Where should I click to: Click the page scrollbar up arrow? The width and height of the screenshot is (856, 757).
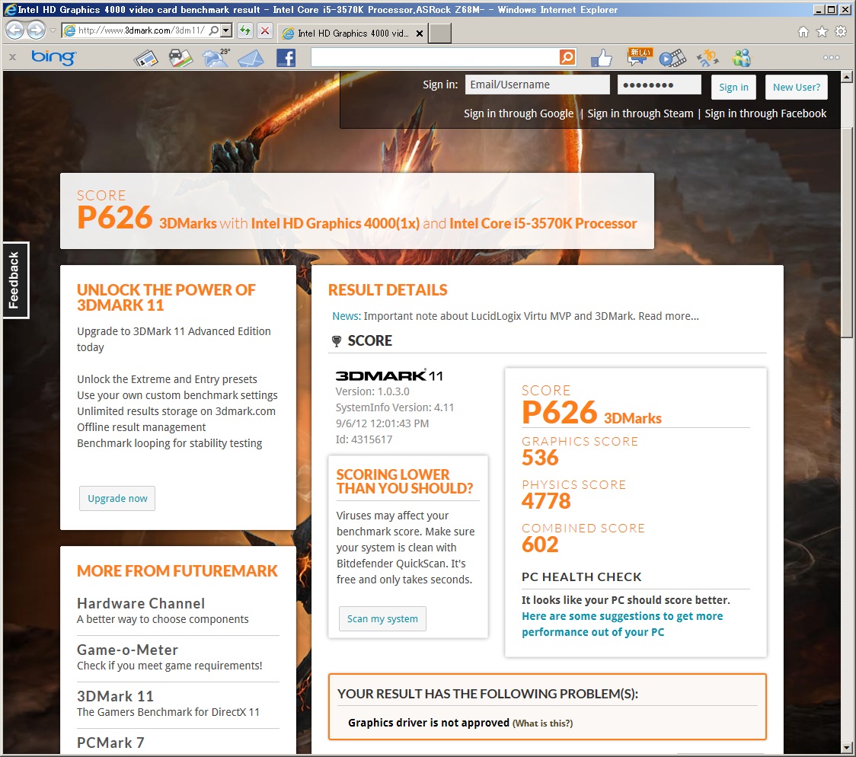click(x=847, y=77)
